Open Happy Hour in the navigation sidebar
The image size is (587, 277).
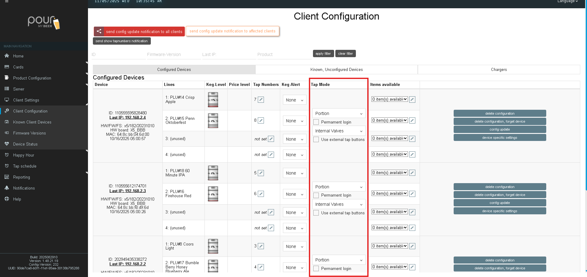click(x=24, y=155)
